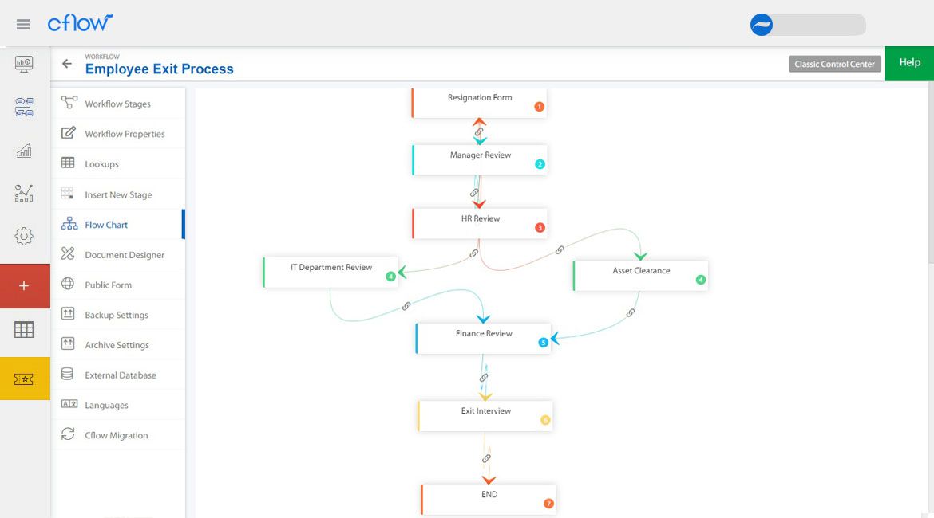Open Document Designer
The width and height of the screenshot is (934, 518).
(x=124, y=254)
